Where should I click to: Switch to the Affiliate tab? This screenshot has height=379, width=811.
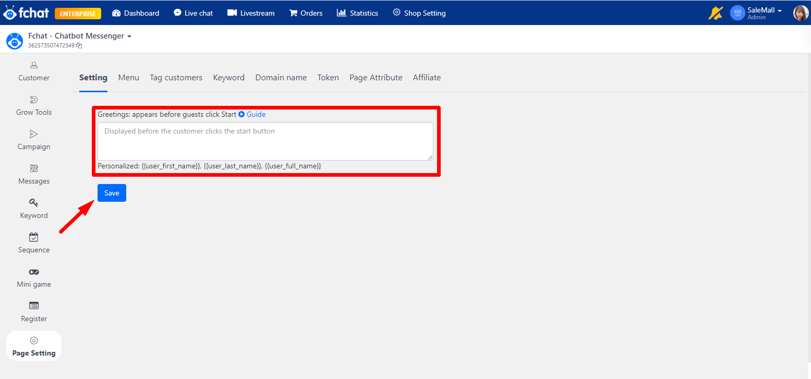427,78
